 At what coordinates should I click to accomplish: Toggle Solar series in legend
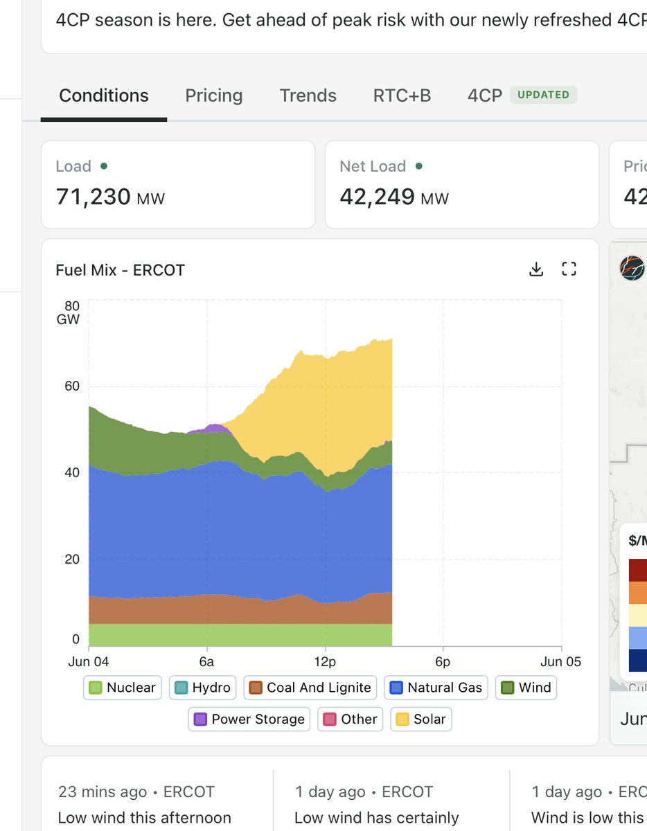[x=421, y=719]
